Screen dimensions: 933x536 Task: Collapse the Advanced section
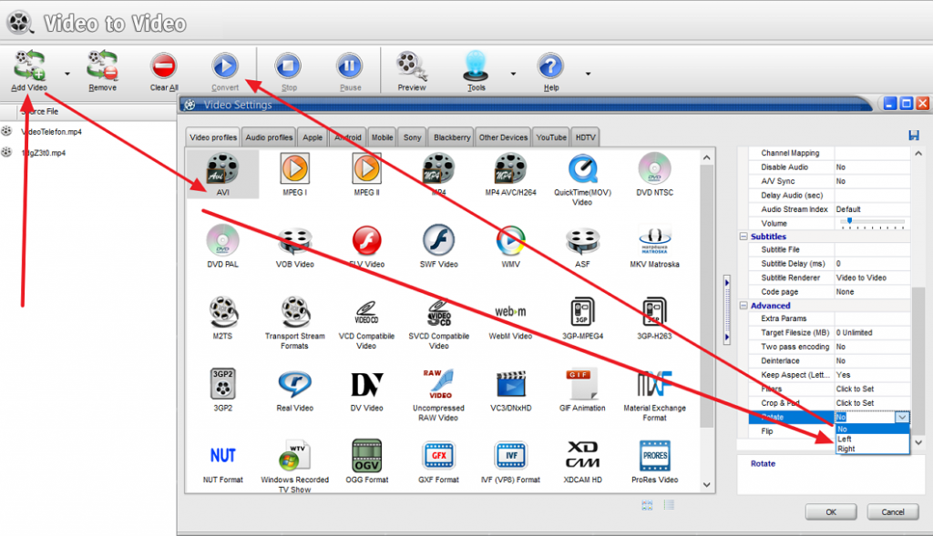pyautogui.click(x=743, y=306)
